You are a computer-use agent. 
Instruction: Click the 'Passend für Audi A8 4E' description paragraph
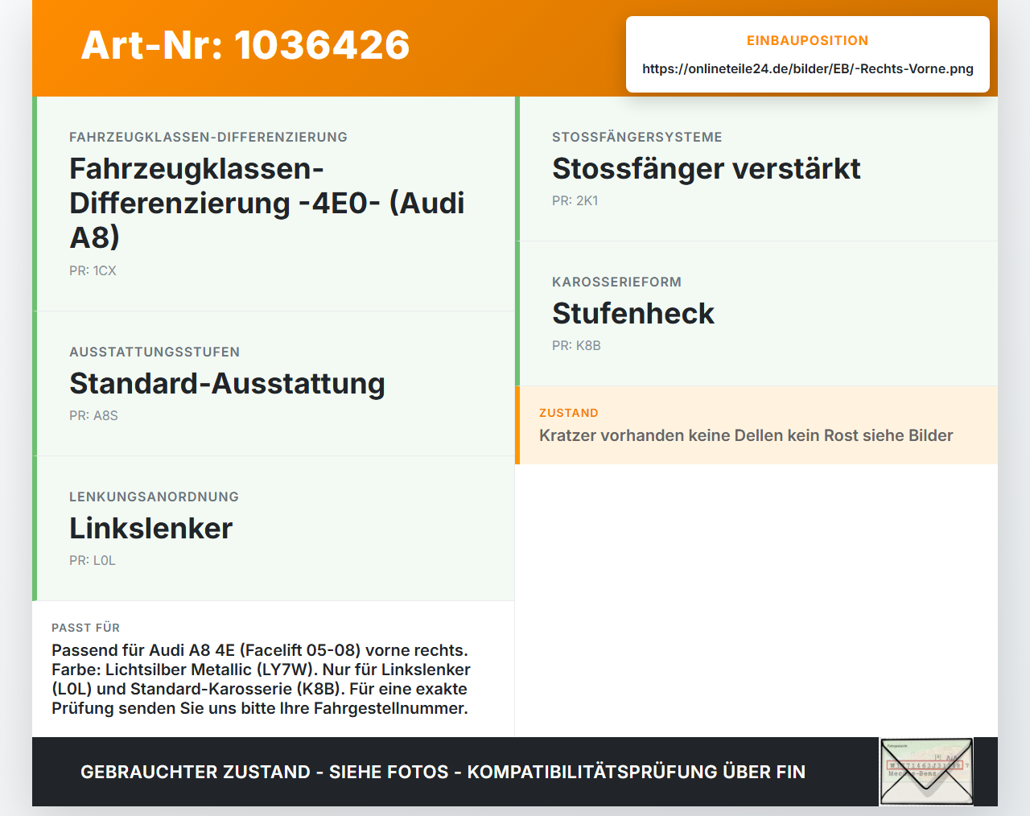(x=261, y=679)
